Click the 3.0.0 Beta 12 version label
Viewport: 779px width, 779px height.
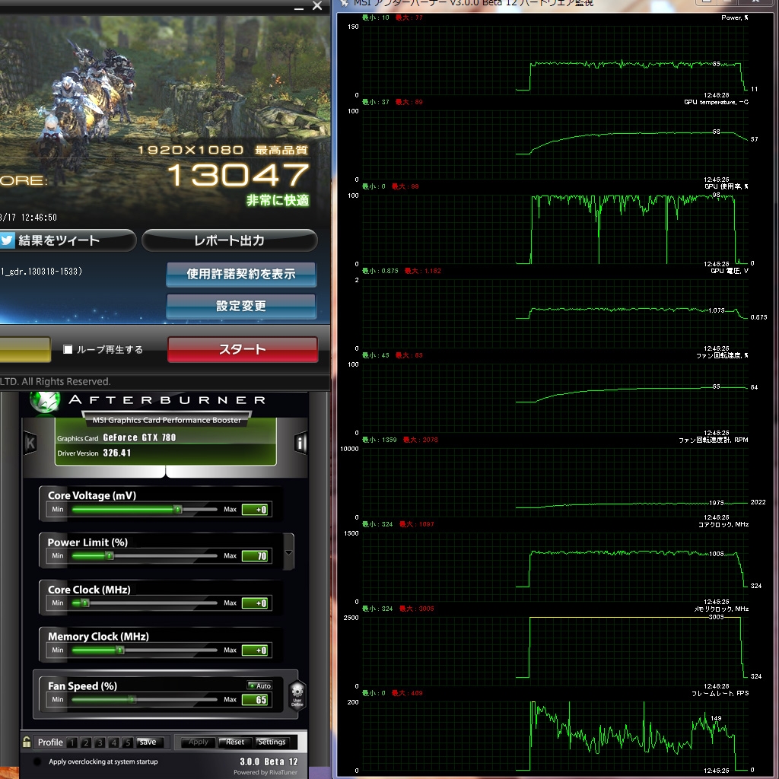[x=269, y=761]
